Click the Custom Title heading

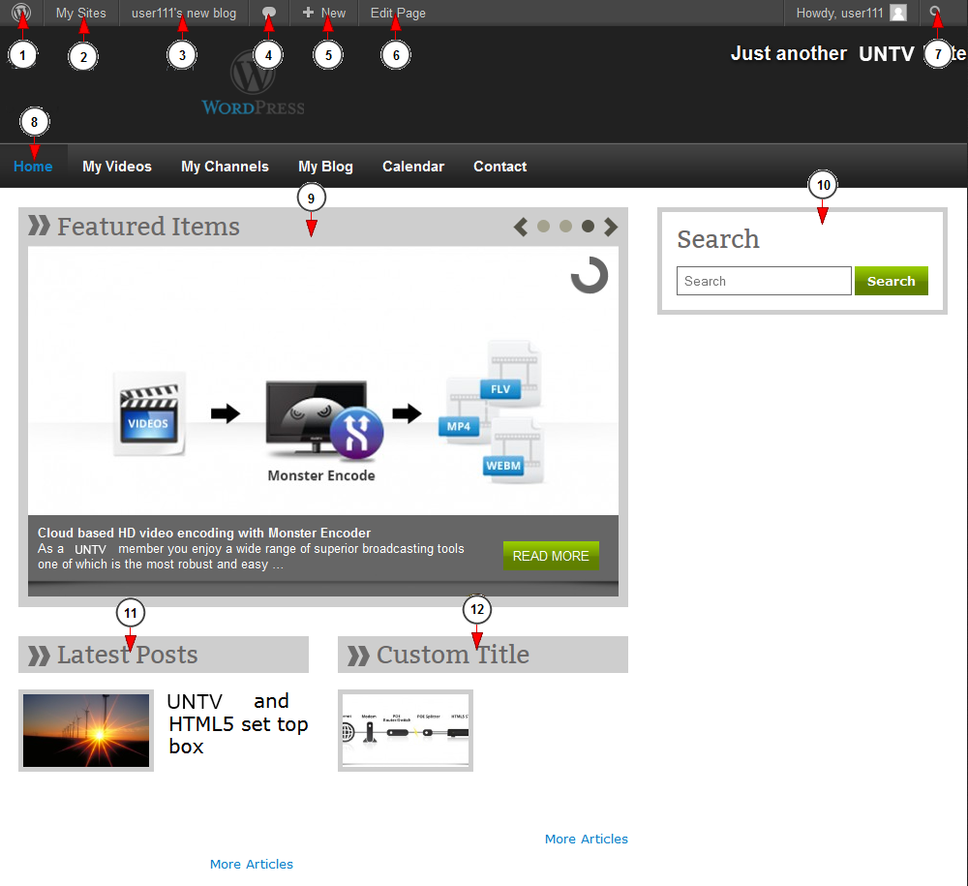(452, 655)
